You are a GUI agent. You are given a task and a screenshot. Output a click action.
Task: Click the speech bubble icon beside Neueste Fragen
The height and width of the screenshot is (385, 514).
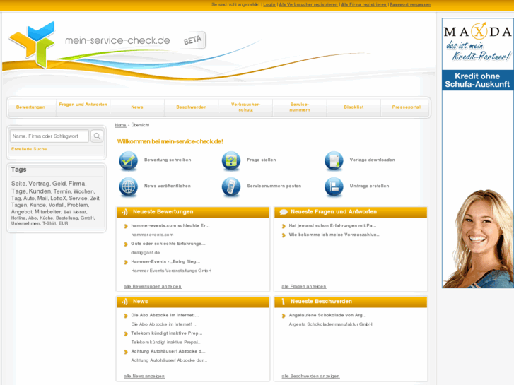click(x=284, y=213)
